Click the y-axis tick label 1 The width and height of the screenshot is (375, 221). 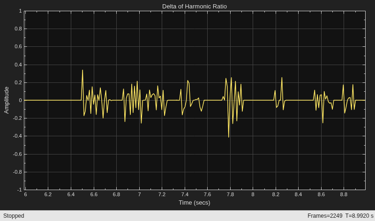tap(20, 11)
